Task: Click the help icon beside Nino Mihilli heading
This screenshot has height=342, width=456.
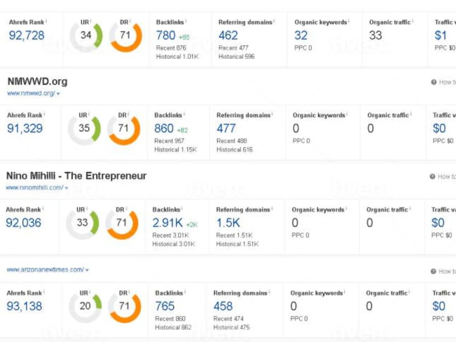Action: click(432, 176)
